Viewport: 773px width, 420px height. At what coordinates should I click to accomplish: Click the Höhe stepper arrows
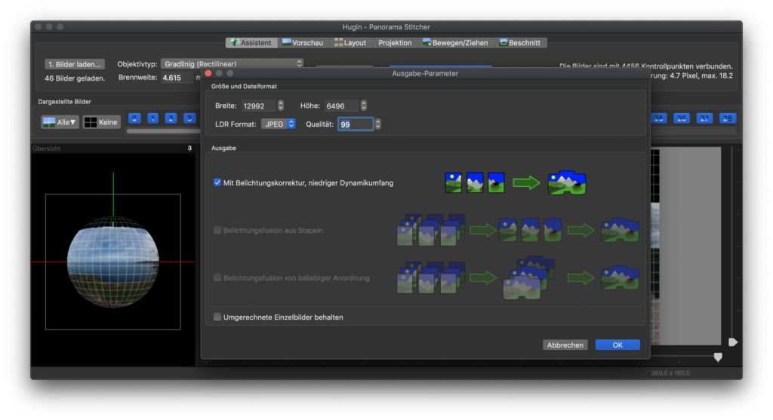click(363, 106)
